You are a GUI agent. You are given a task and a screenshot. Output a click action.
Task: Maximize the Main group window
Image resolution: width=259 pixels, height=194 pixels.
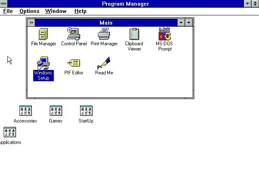click(189, 23)
